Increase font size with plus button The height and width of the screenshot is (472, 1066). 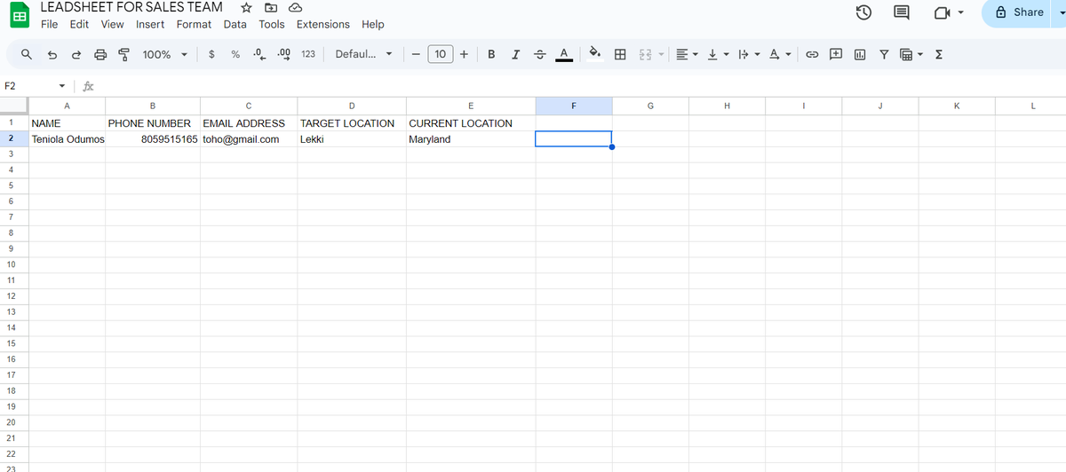click(x=464, y=54)
